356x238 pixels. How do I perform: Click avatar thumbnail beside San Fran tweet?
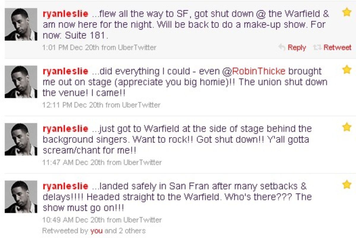click(21, 197)
